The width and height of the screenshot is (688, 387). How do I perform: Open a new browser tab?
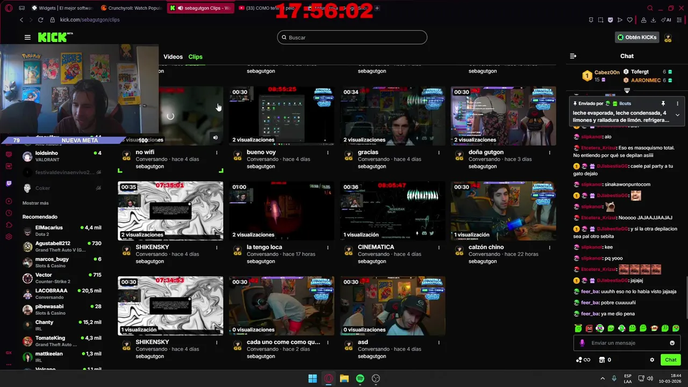pyautogui.click(x=377, y=8)
